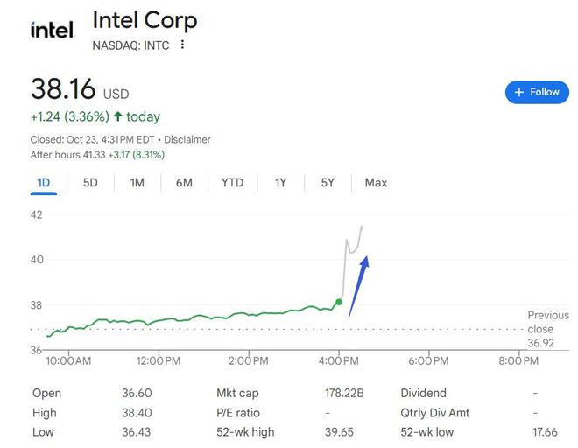Select the Max range tab

(376, 183)
